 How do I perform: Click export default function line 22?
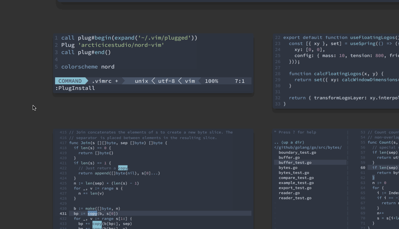point(341,37)
